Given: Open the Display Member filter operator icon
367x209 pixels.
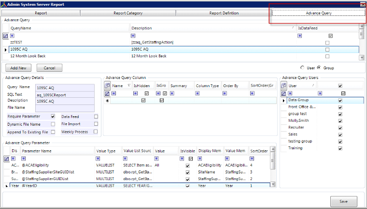Looking at the screenshot, I should coord(199,159).
